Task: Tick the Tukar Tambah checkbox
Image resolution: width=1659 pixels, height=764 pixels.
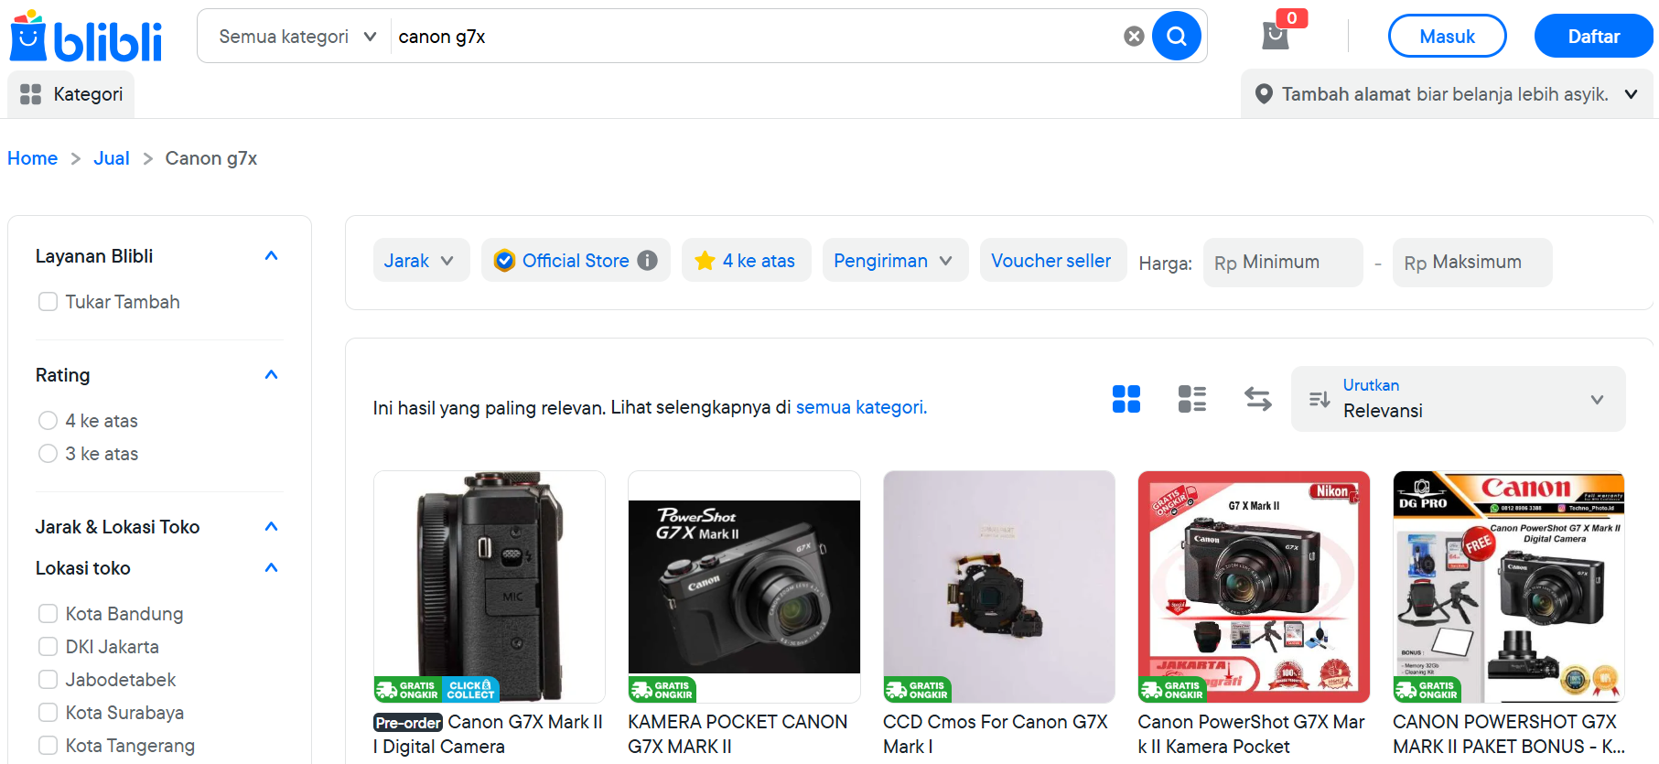Action: pos(48,302)
